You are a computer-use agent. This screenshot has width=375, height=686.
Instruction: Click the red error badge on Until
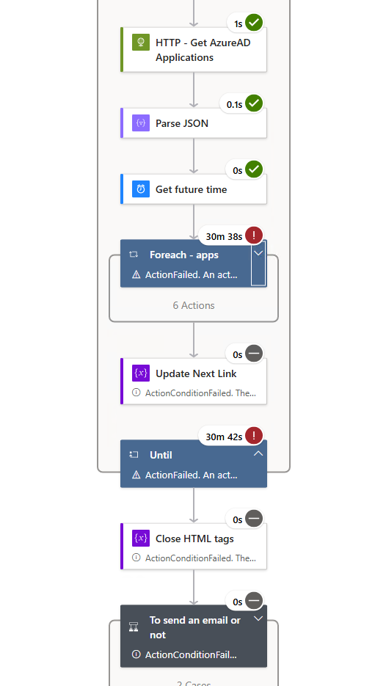pos(254,436)
